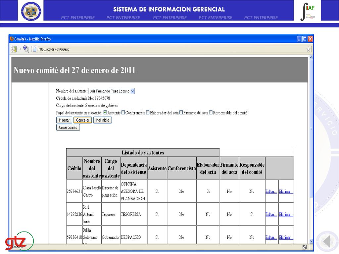Screen dimensions: 339x254
Task: Check the Conferencista checkbox
Action: click(x=123, y=112)
